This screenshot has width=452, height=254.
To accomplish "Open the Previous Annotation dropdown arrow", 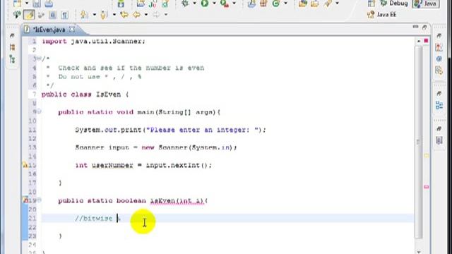I will [x=114, y=15].
